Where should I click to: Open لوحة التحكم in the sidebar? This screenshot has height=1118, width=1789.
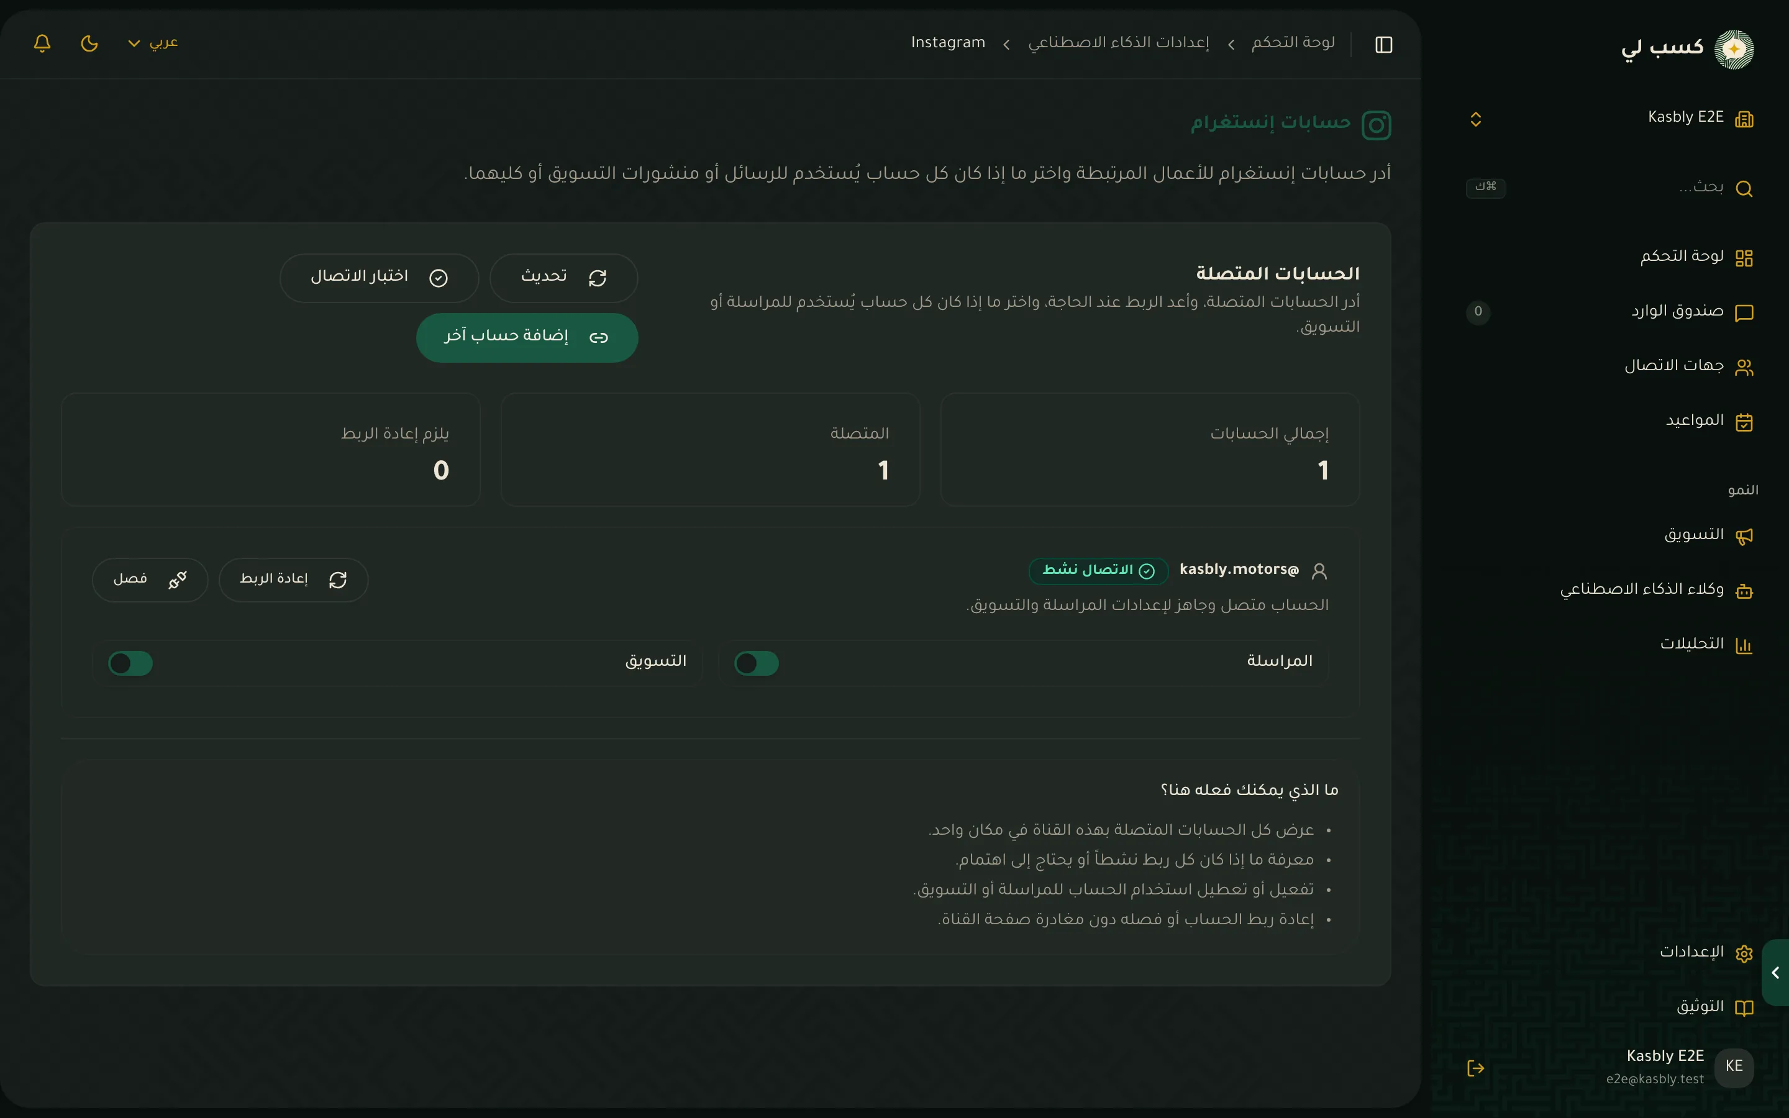point(1611,257)
